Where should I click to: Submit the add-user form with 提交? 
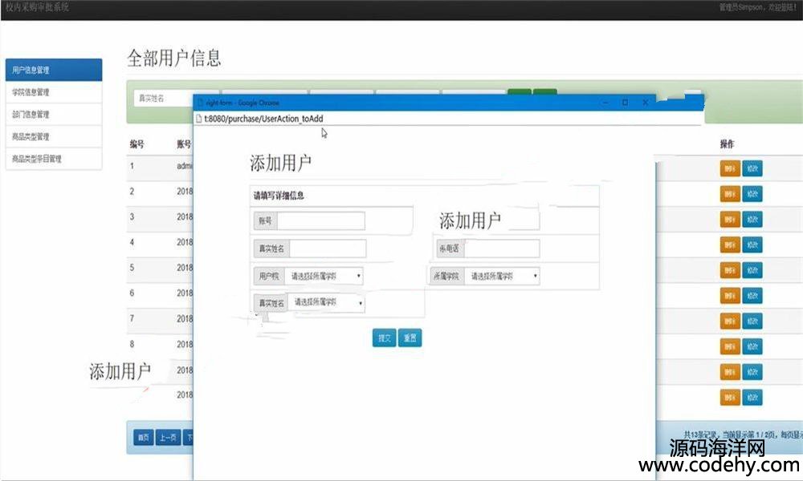coord(384,338)
